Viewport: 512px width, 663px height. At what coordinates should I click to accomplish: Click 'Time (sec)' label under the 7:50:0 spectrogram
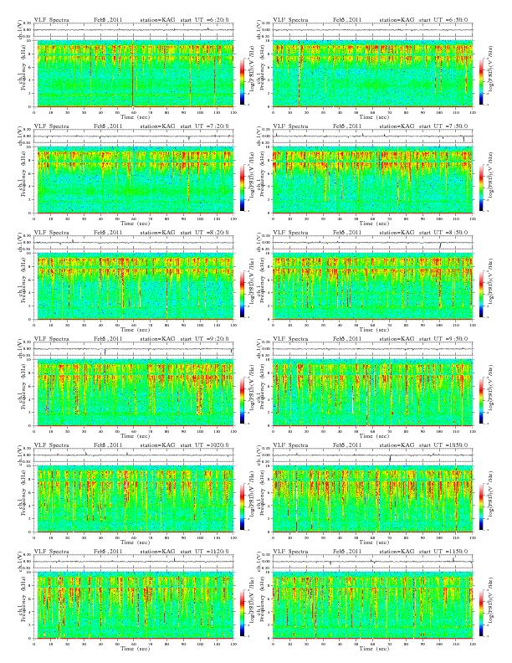pyautogui.click(x=374, y=224)
